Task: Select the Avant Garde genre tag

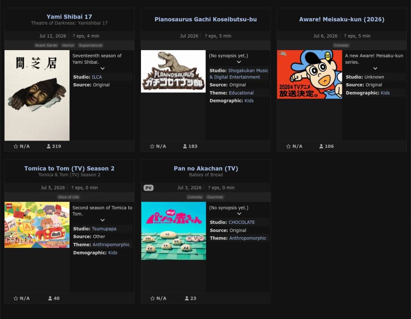Action: 46,45
